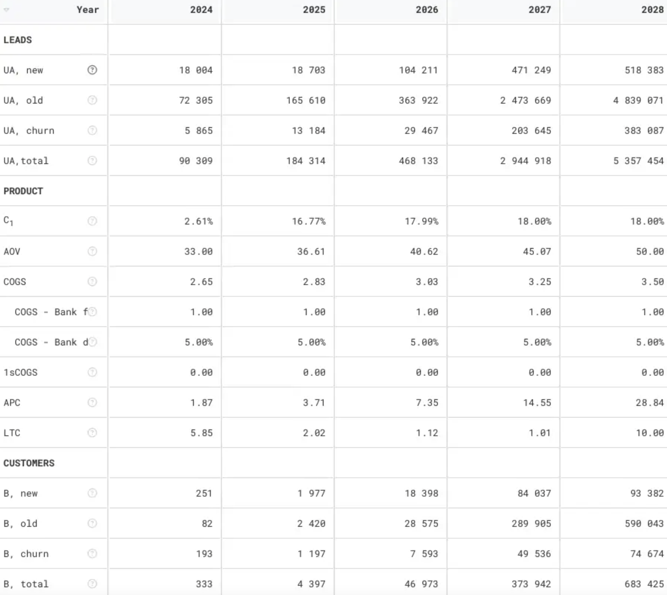
Task: Open the help icon beside COGS
Action: (92, 281)
